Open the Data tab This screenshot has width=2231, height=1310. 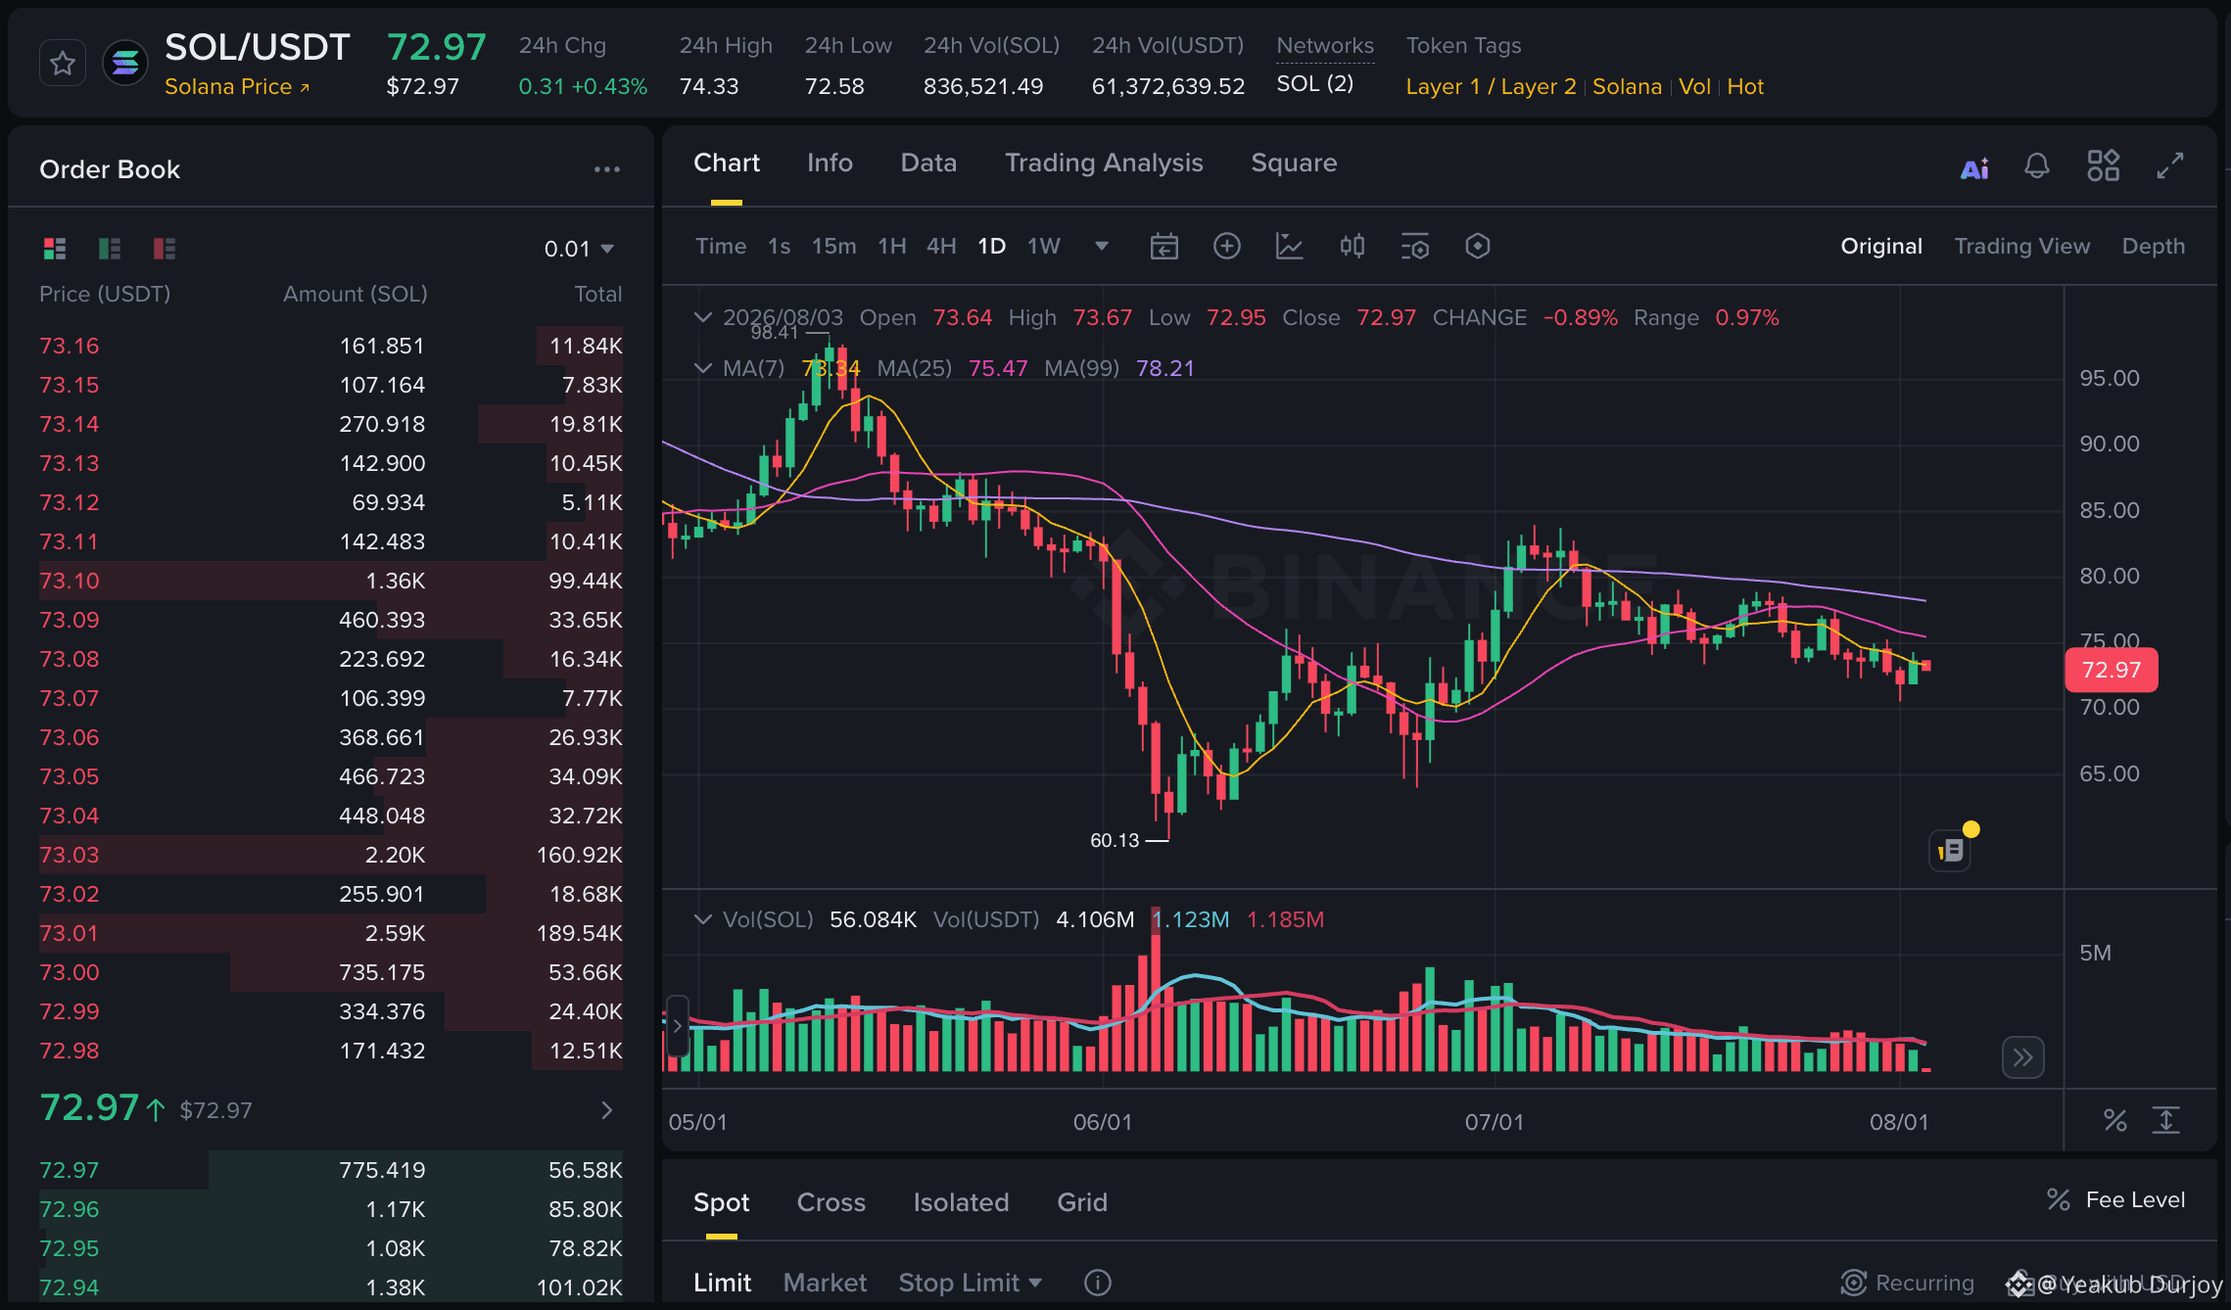pyautogui.click(x=928, y=163)
